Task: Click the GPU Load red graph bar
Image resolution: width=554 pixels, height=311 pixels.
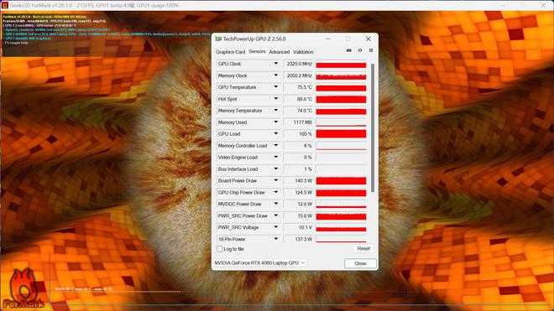Action: coord(341,134)
